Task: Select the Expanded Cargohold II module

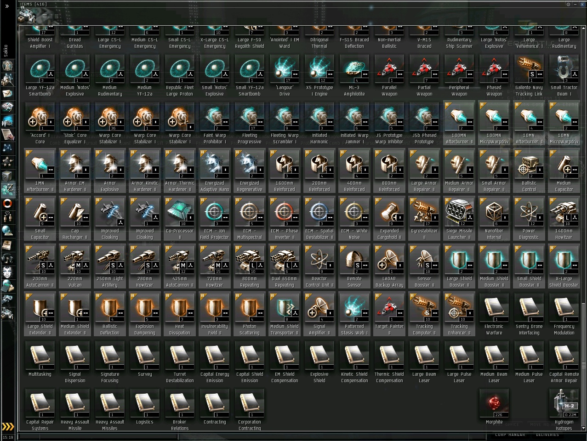Action: pyautogui.click(x=389, y=219)
